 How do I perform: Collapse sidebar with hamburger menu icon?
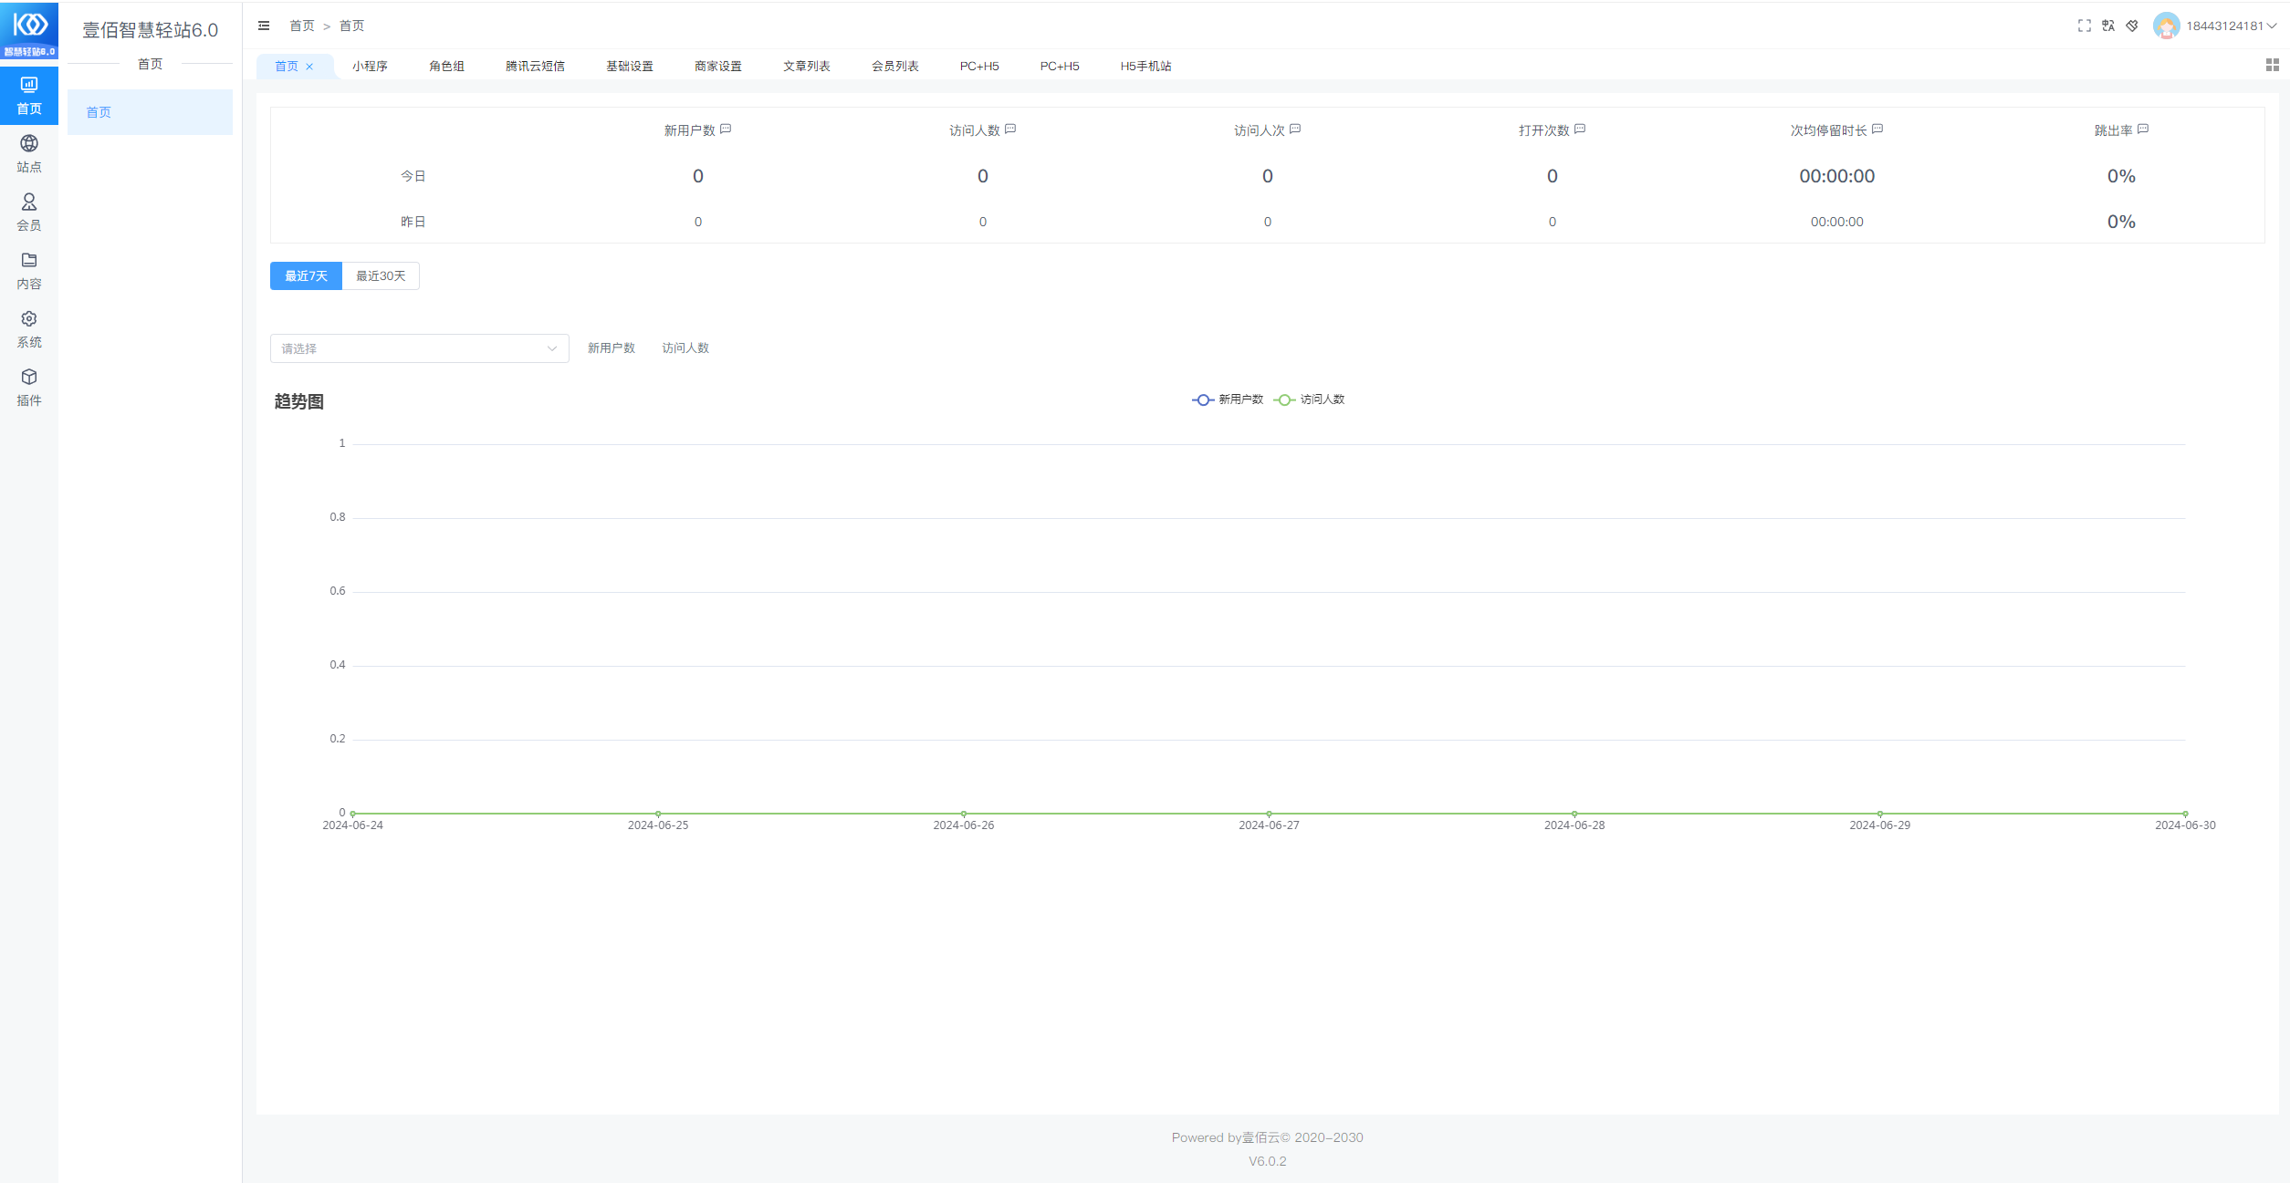(x=264, y=26)
